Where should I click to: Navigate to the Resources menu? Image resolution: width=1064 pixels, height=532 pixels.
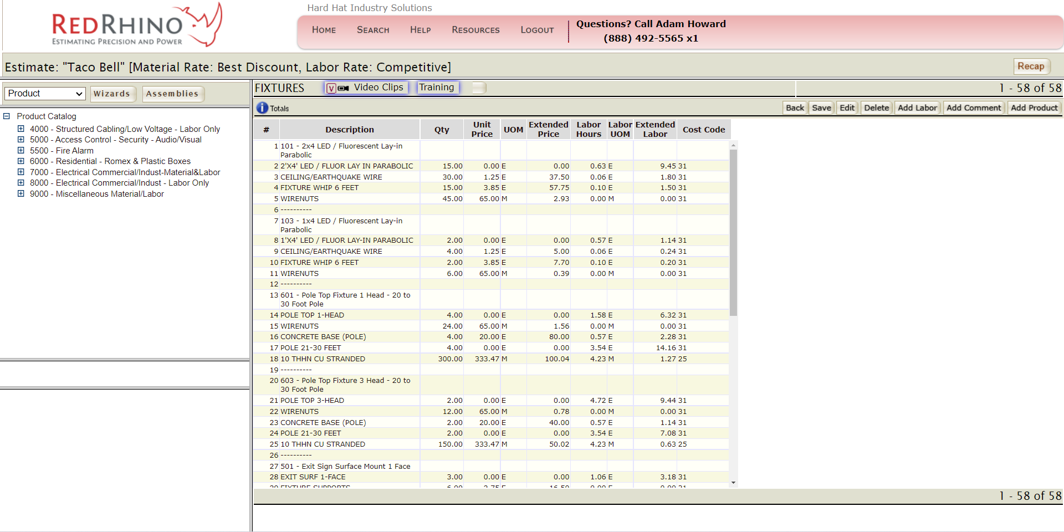tap(475, 30)
